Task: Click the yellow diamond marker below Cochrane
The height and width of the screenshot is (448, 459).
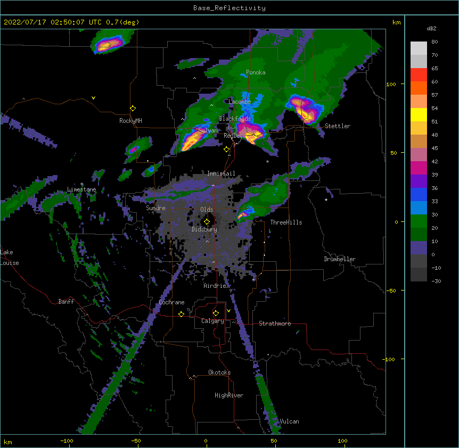Action: point(181,314)
